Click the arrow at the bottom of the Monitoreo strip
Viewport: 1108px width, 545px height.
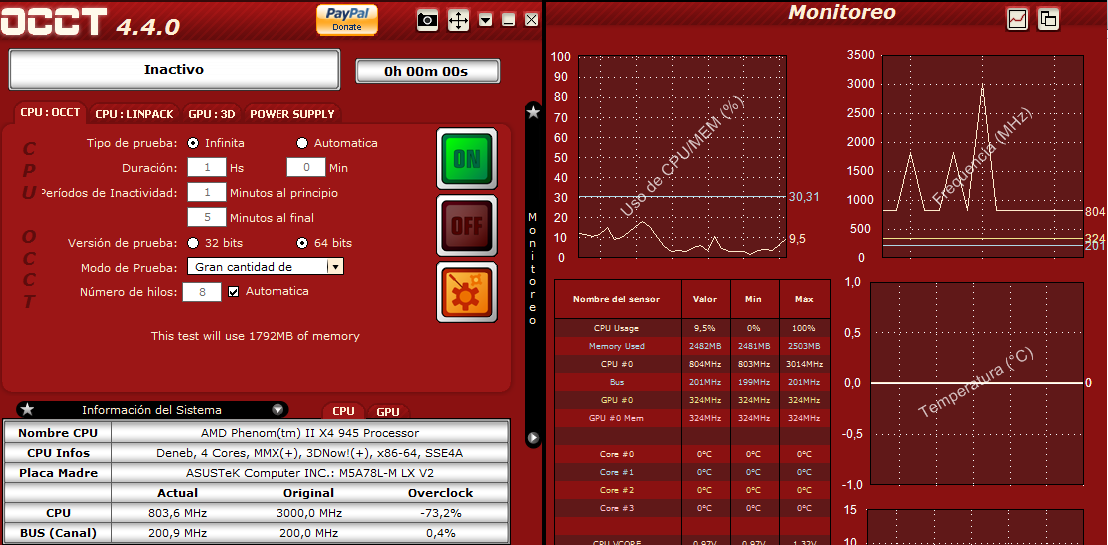[x=533, y=438]
